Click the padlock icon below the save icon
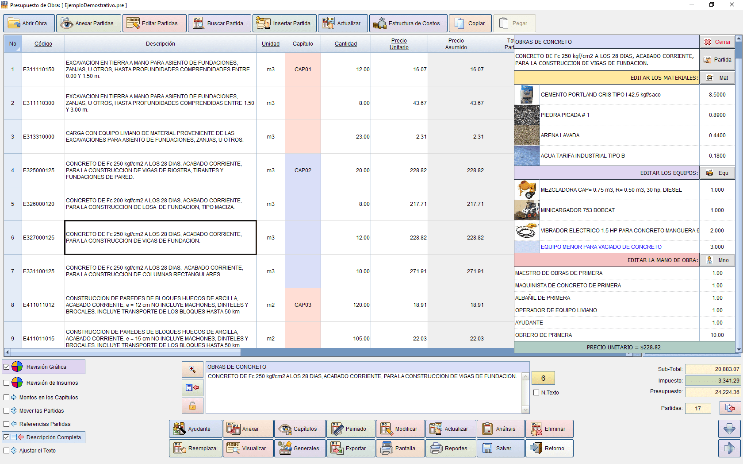This screenshot has height=464, width=743. point(192,406)
